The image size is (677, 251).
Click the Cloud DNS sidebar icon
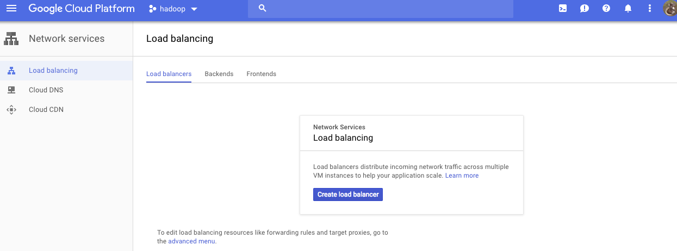tap(11, 90)
